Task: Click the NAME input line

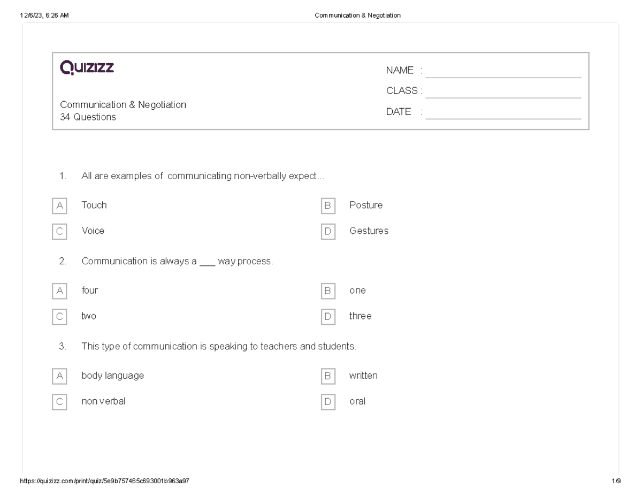Action: click(x=503, y=72)
